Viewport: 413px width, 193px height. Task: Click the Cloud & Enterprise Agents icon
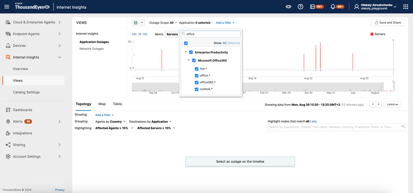[x=8, y=22]
